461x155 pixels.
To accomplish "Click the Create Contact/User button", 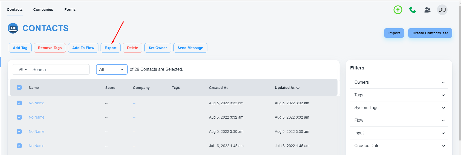I will 430,33.
